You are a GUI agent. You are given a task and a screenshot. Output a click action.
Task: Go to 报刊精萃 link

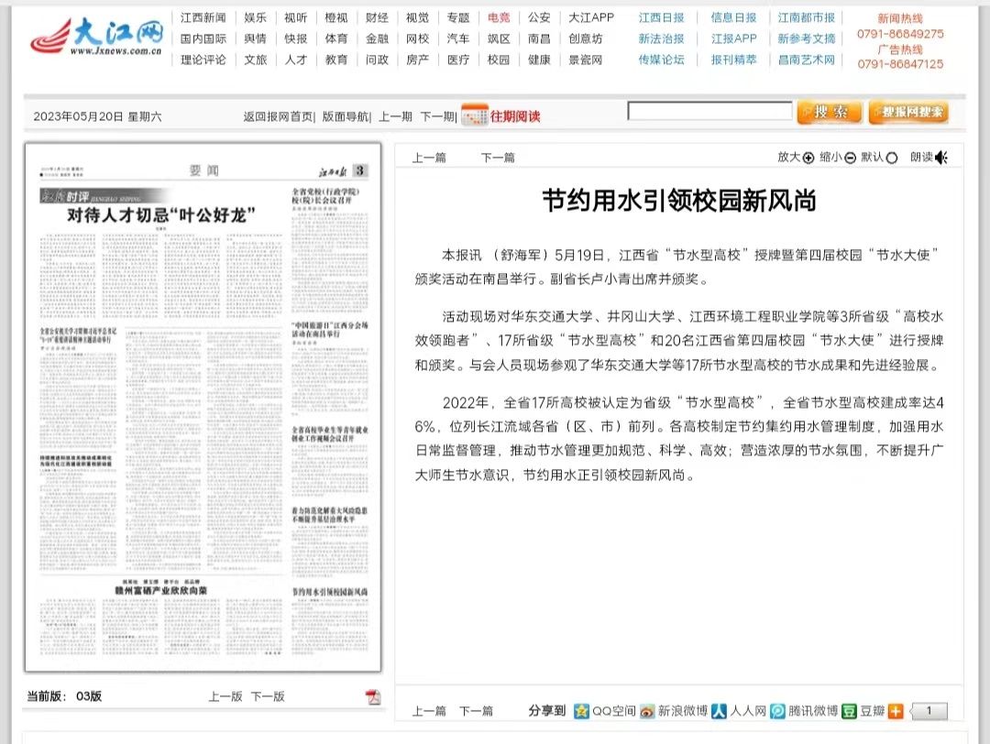(733, 60)
